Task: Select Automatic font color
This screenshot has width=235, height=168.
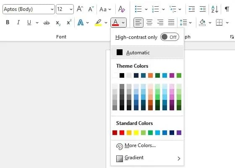Action: coord(147,52)
